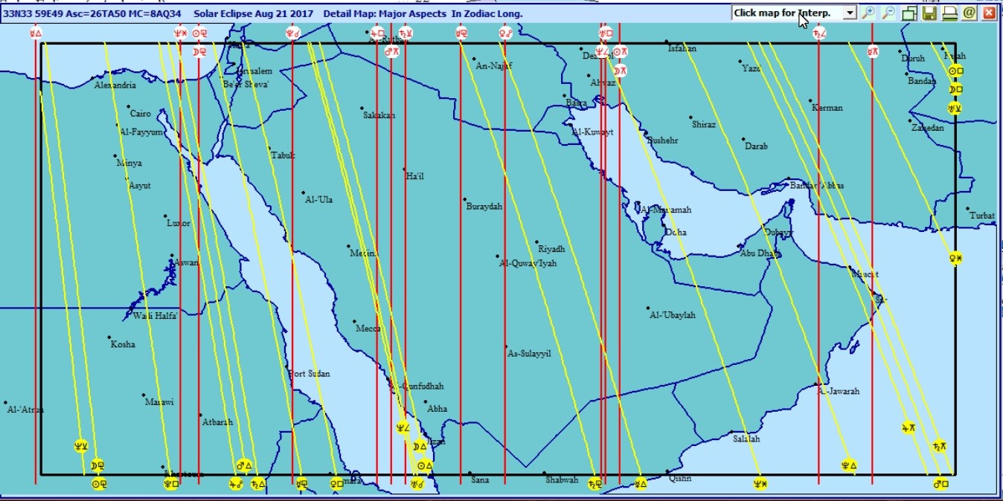Screen dimensions: 1003x501
Task: Click the overlapping windows copy icon
Action: pos(909,13)
